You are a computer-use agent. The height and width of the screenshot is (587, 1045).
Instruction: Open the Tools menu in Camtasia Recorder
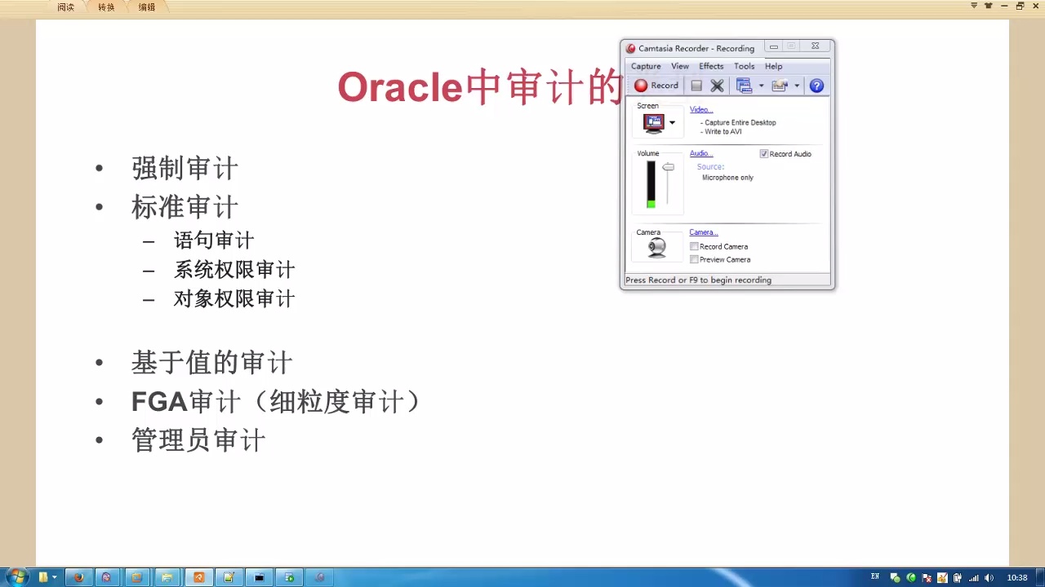[x=744, y=66]
